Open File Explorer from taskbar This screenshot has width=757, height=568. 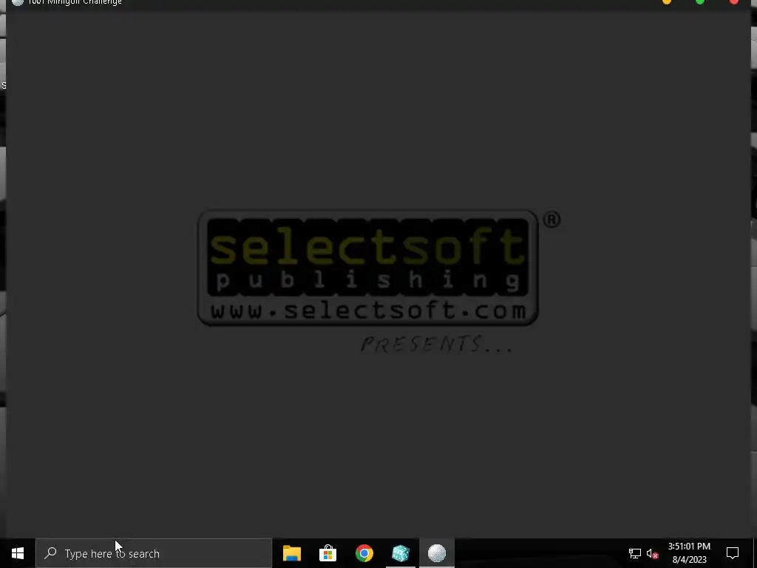click(x=291, y=553)
